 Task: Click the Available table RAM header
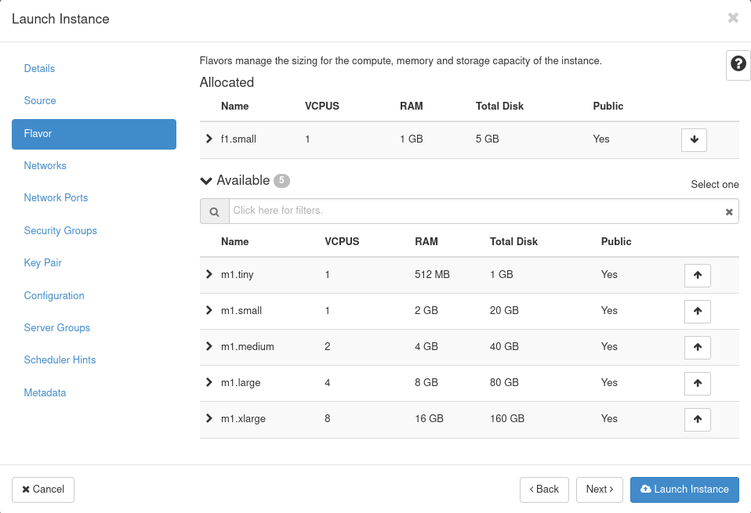coord(426,242)
